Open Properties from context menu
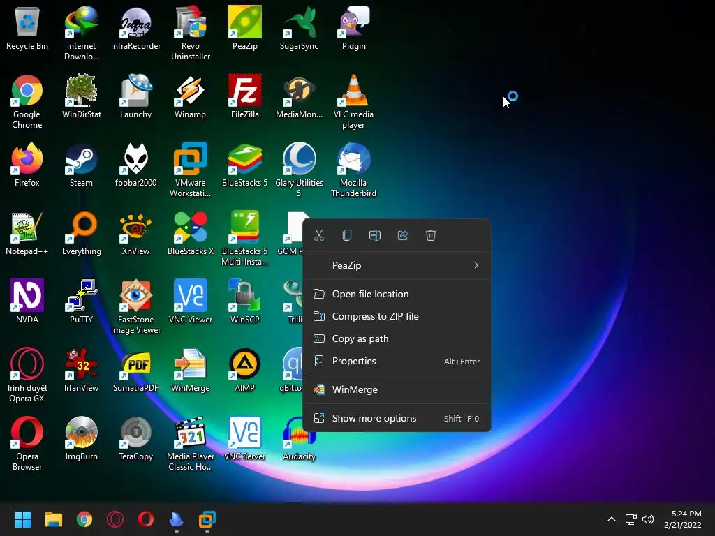Viewport: 715px width, 536px height. 397,361
